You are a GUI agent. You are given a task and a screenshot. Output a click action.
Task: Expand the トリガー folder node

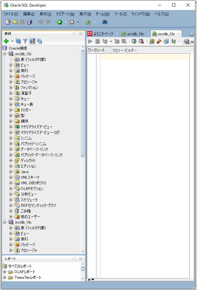[x=11, y=110]
